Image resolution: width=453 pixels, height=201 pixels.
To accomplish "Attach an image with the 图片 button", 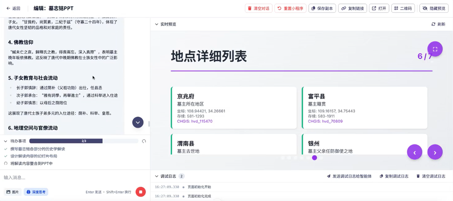I will 13,192.
